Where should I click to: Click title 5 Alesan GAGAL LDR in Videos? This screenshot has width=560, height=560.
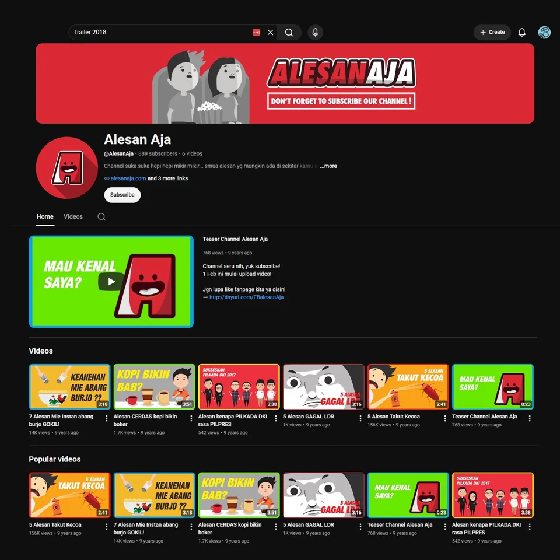(309, 416)
